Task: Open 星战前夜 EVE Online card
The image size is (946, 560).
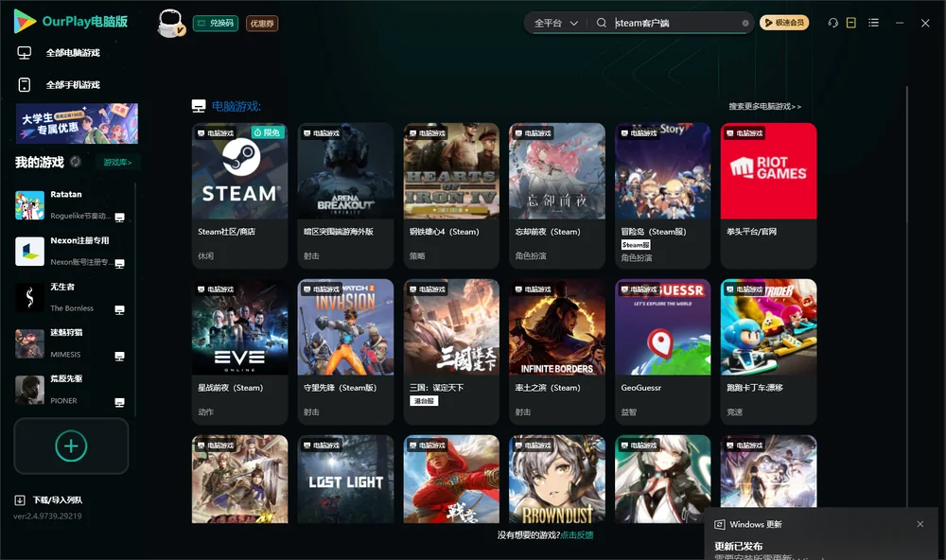Action: [x=239, y=352]
